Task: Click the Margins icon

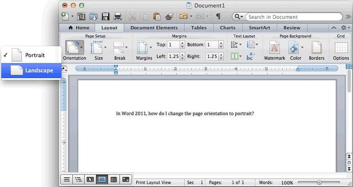Action: (143, 47)
